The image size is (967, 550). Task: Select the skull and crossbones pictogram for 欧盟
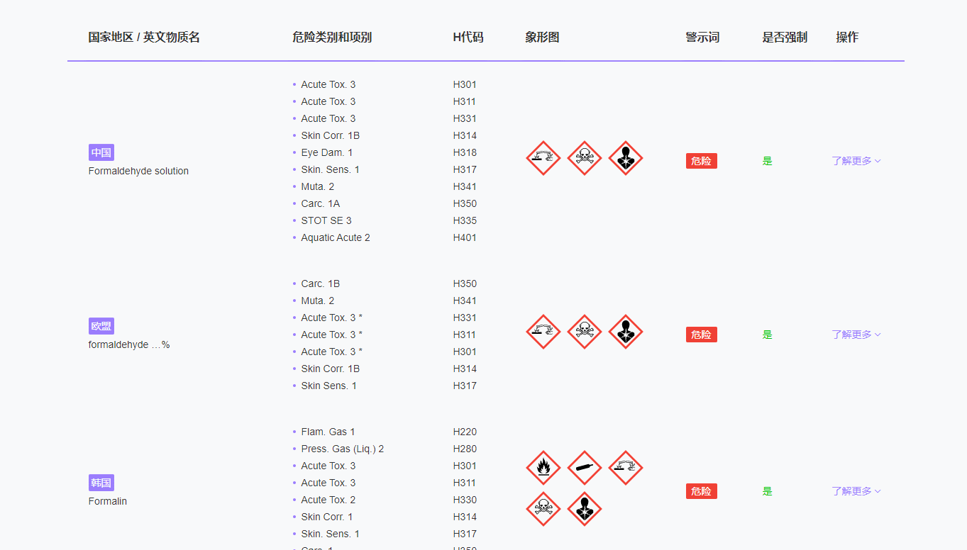pyautogui.click(x=585, y=332)
